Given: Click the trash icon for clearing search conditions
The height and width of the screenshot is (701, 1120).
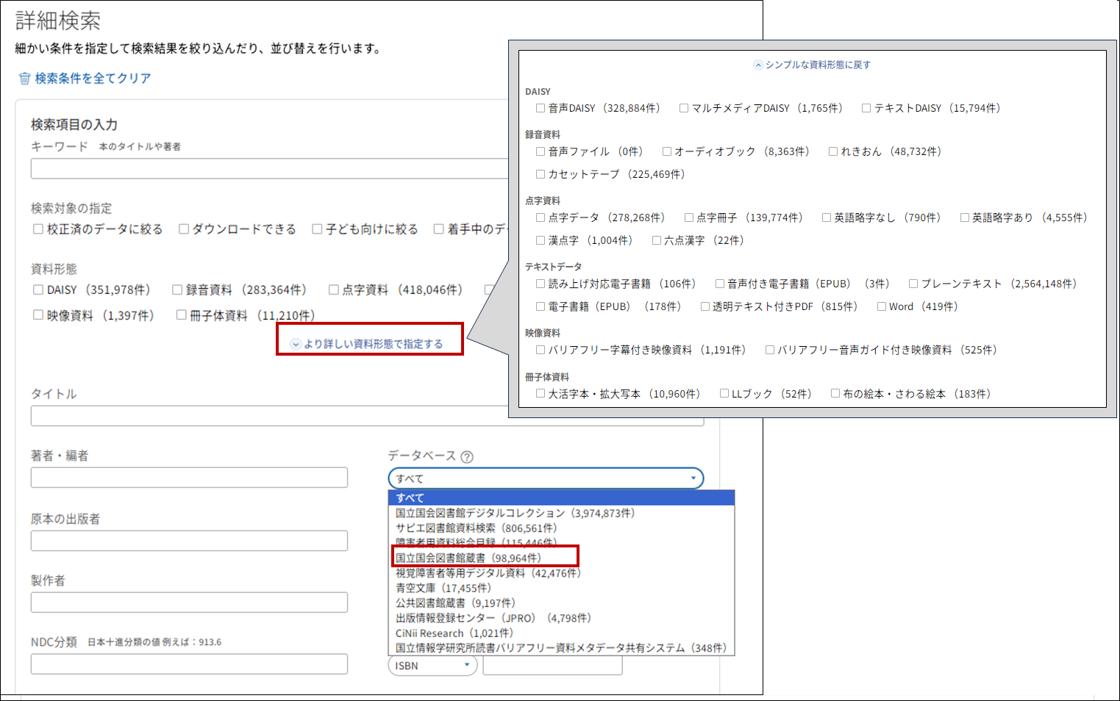Looking at the screenshot, I should click(25, 79).
